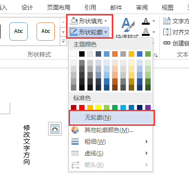Pick standard green color swatch

[115, 107]
